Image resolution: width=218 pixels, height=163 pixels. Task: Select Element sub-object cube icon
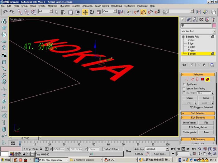coord(208,79)
